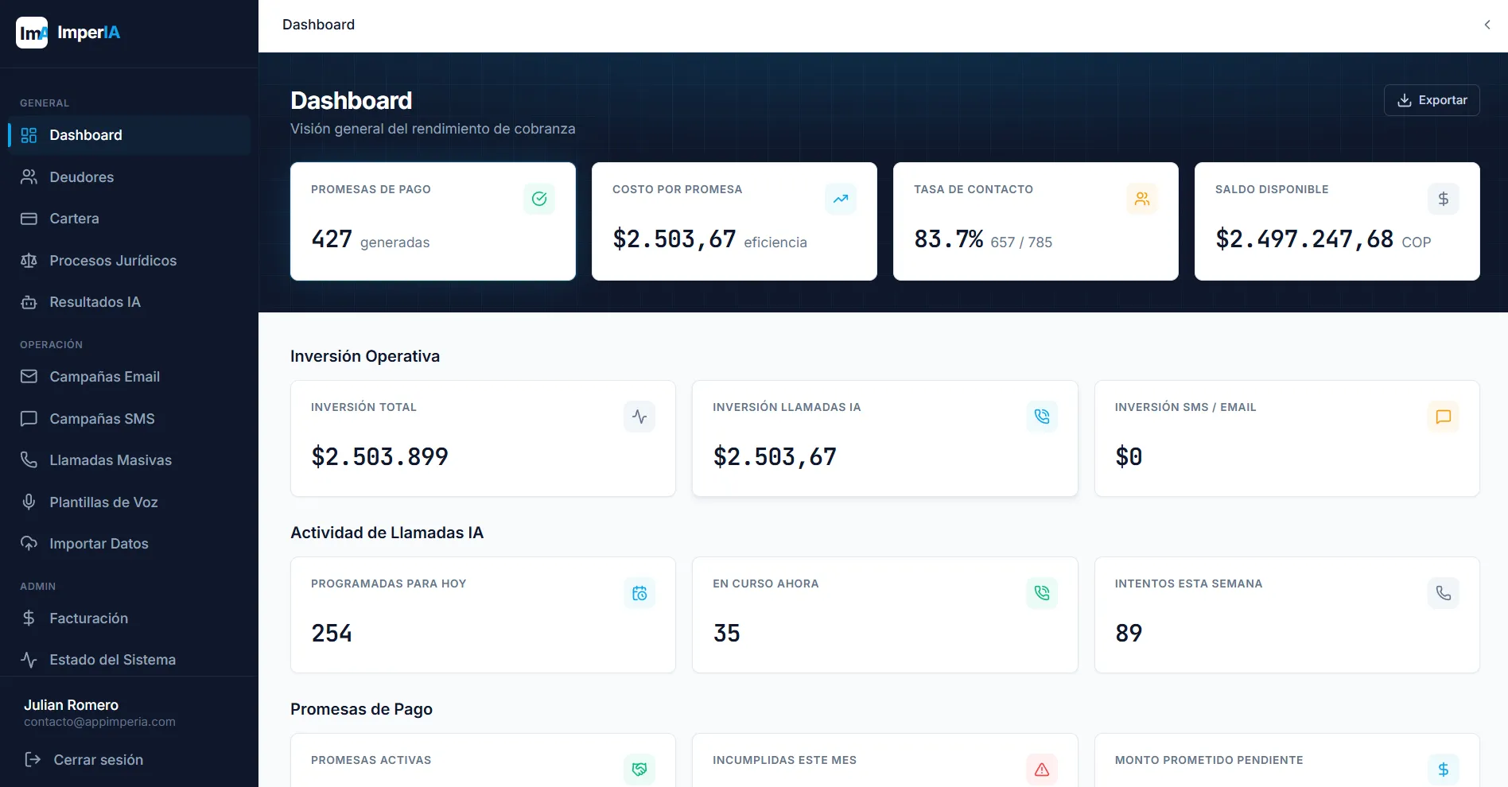
Task: Go to Cartera in the sidebar
Action: (129, 219)
